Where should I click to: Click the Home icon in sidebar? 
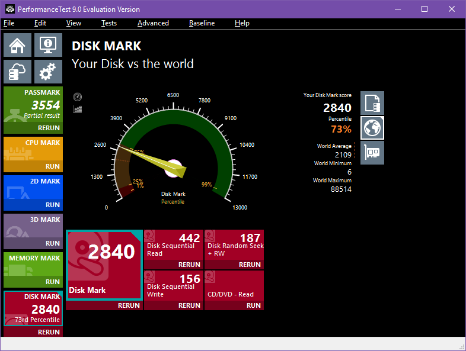click(18, 45)
